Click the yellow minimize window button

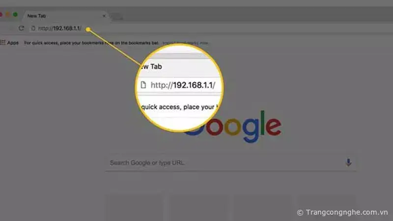click(8, 15)
